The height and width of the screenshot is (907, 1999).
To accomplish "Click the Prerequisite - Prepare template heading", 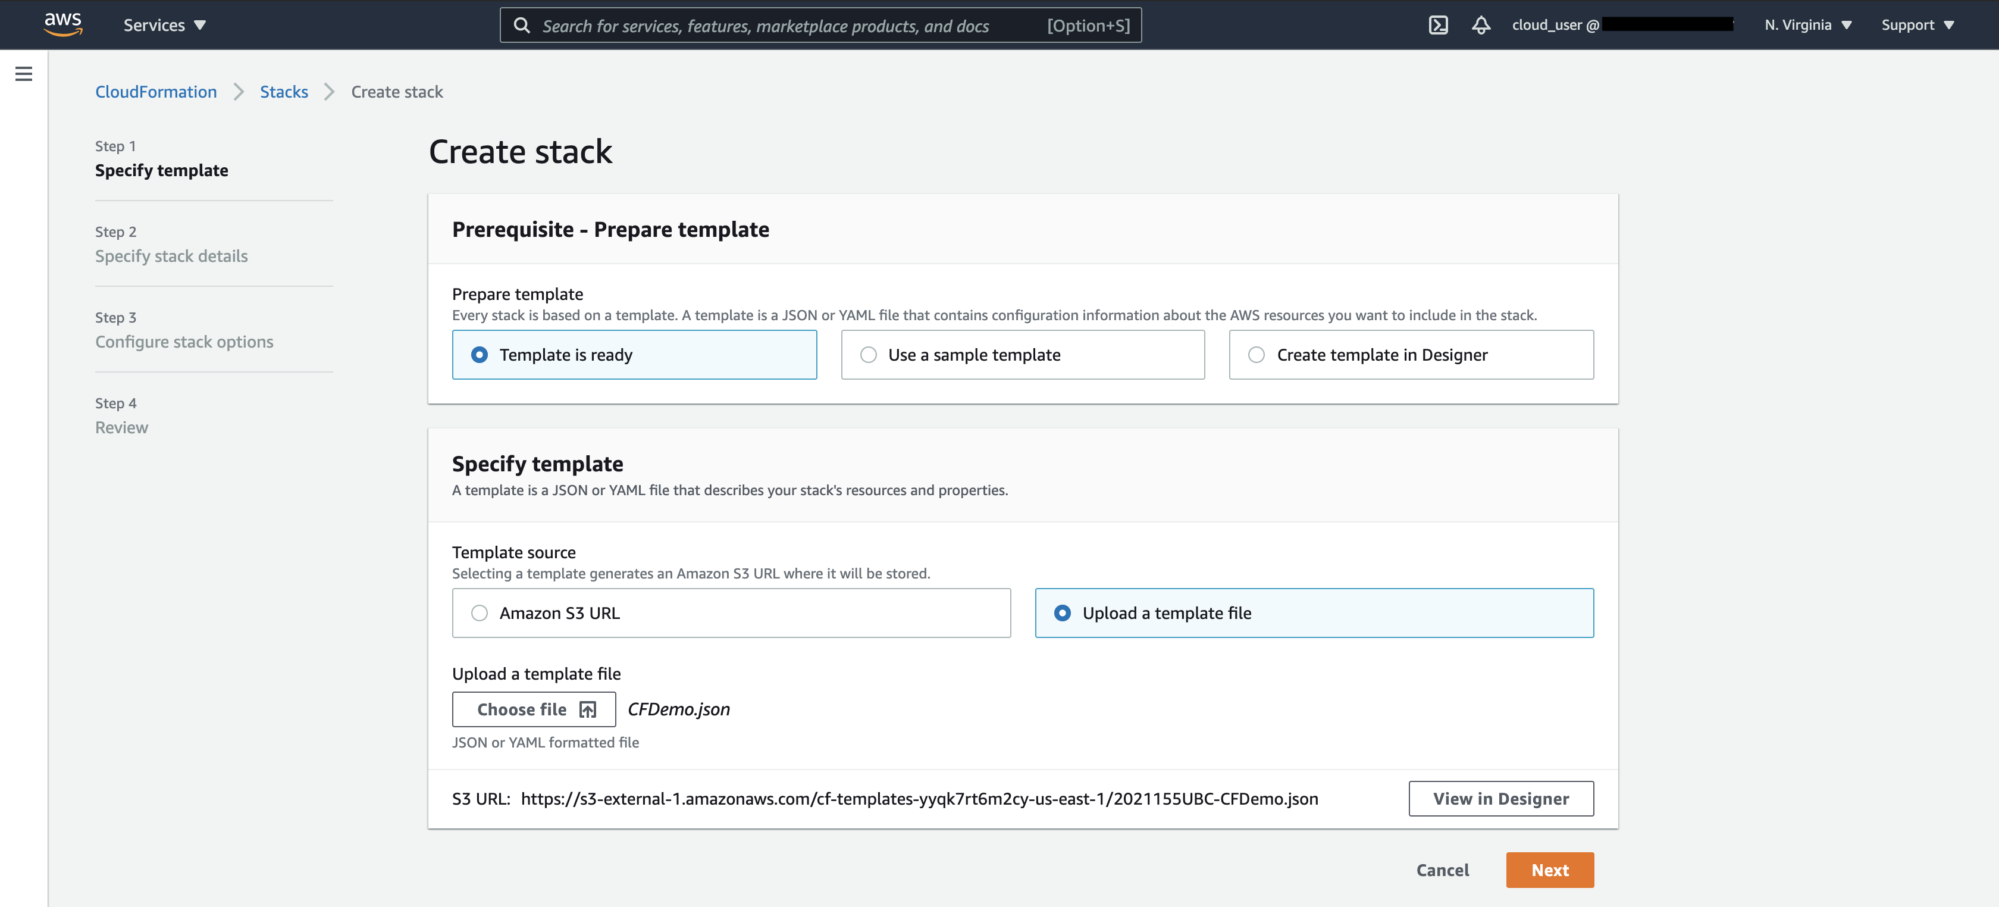I will tap(610, 229).
